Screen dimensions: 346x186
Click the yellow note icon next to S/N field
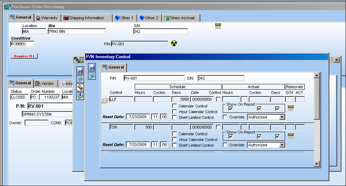tap(218, 26)
